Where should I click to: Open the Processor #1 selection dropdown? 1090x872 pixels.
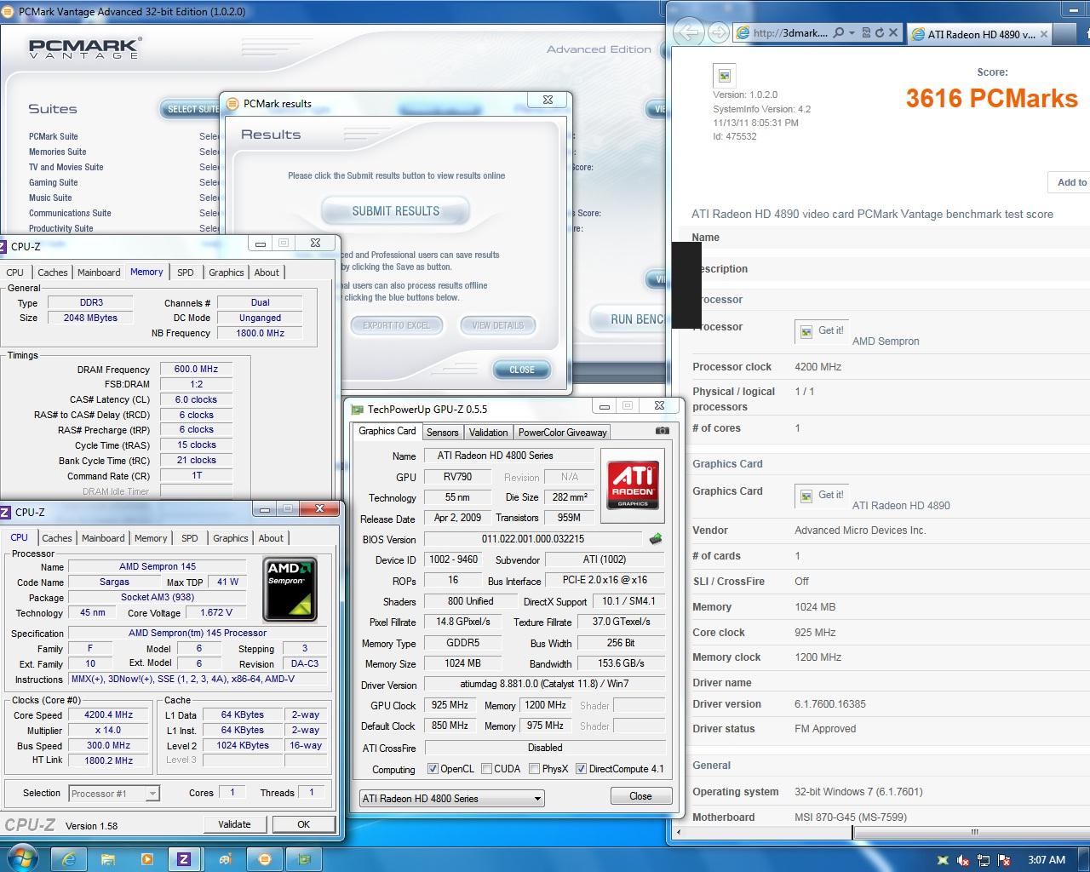pyautogui.click(x=113, y=793)
